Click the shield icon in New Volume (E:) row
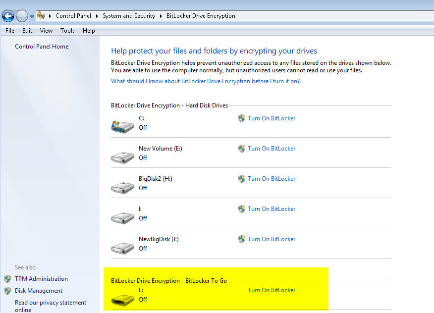Screen dimensions: 434x313 pyautogui.click(x=242, y=149)
